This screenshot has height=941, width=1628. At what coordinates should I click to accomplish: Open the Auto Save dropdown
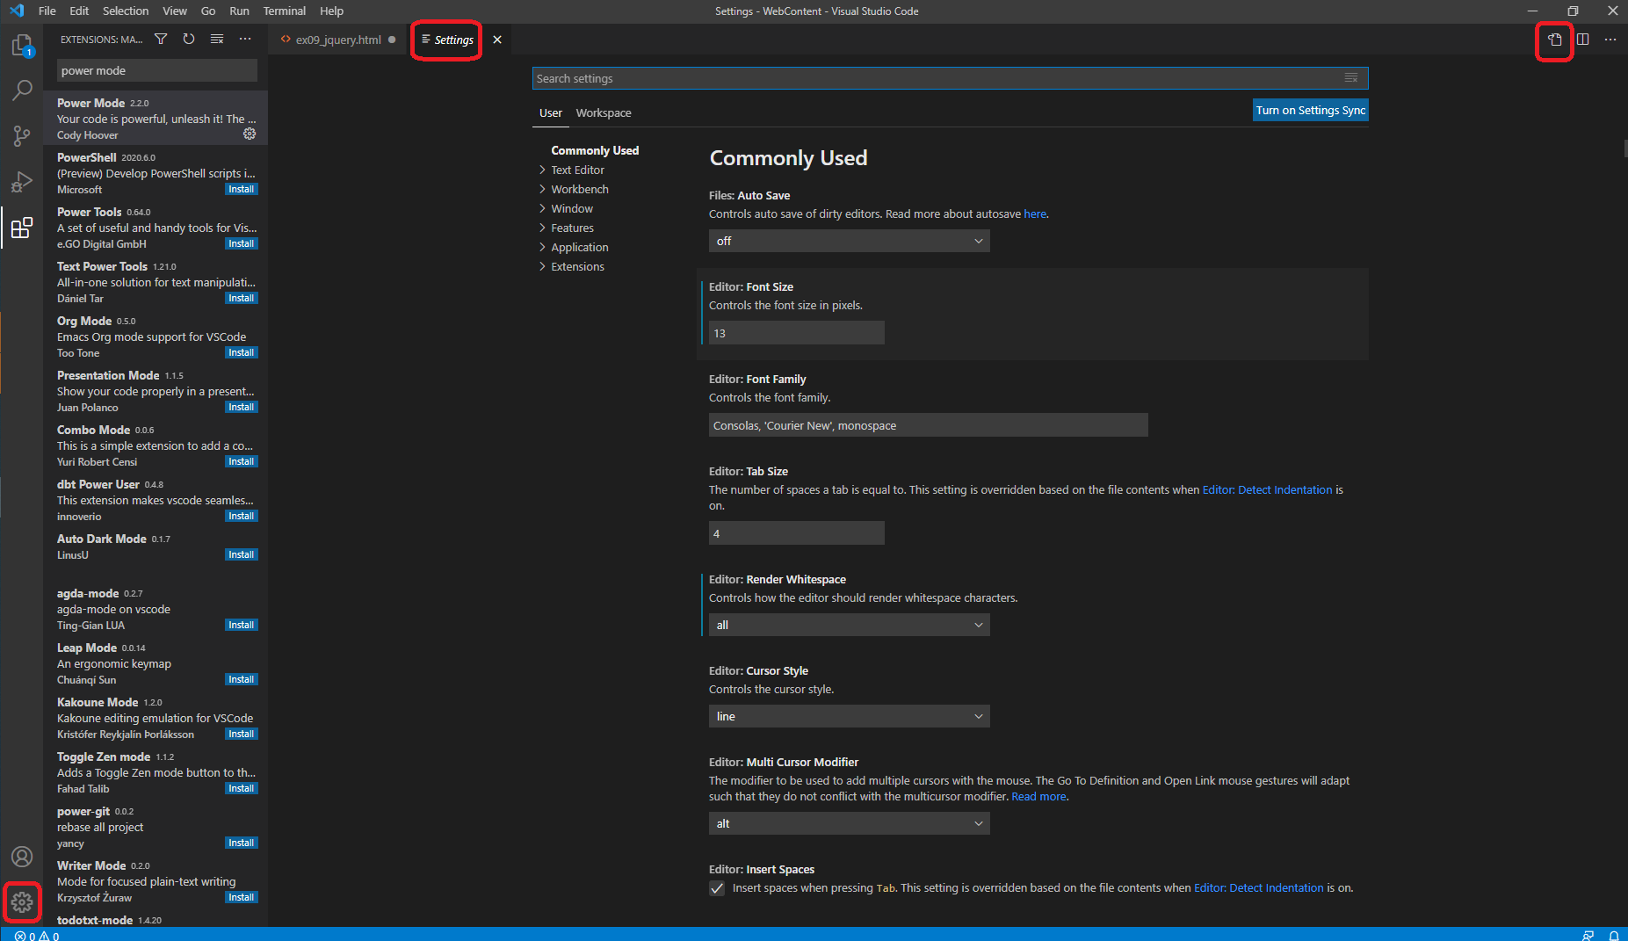tap(850, 241)
